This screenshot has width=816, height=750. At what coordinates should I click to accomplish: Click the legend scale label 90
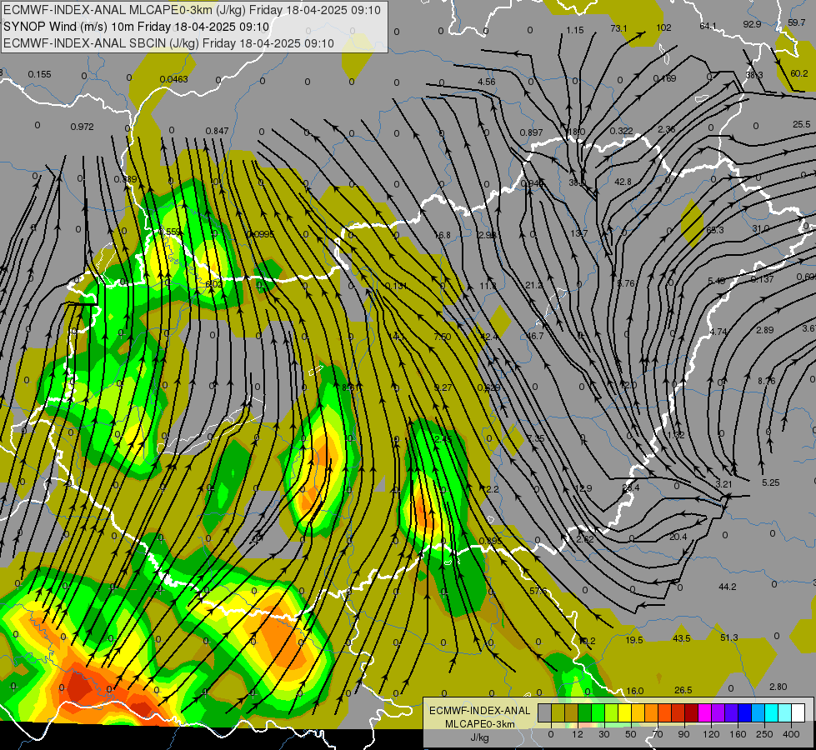[x=683, y=734]
